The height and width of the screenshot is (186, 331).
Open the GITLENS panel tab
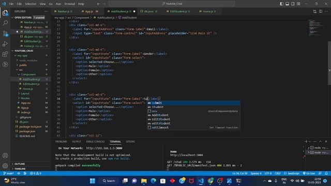130,142
